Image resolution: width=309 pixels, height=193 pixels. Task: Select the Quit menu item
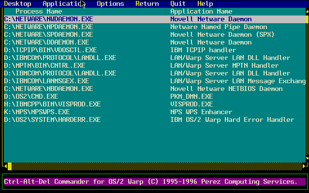178,4
